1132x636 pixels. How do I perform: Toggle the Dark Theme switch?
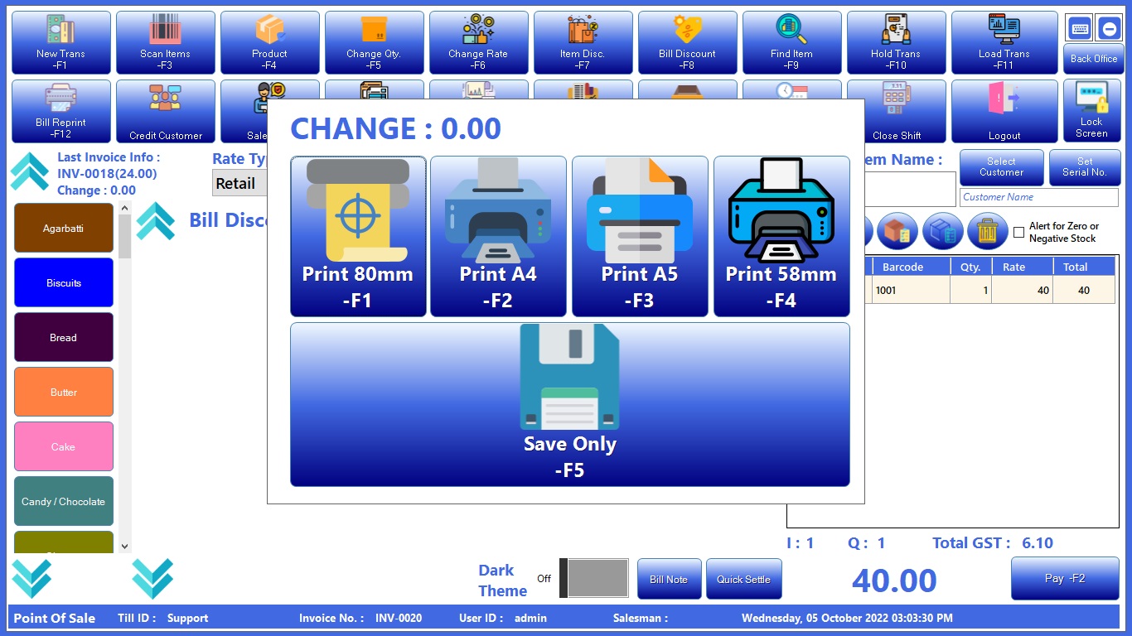(x=594, y=578)
